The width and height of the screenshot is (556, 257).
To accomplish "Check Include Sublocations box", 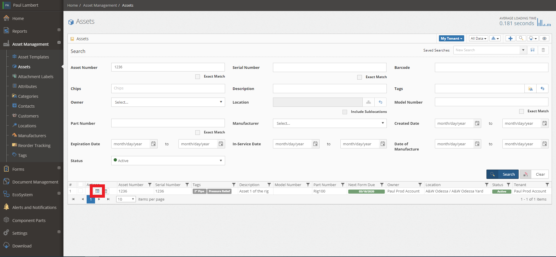I will (x=345, y=112).
